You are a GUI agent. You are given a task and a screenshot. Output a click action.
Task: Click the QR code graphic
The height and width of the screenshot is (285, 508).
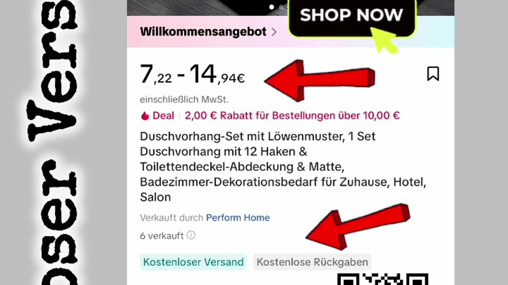(x=383, y=279)
